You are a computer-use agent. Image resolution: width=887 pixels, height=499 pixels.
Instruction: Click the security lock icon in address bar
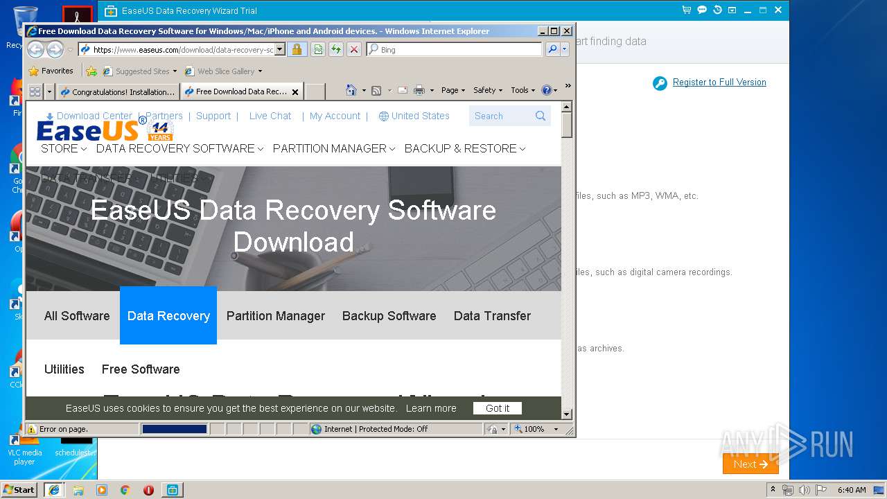(x=297, y=49)
